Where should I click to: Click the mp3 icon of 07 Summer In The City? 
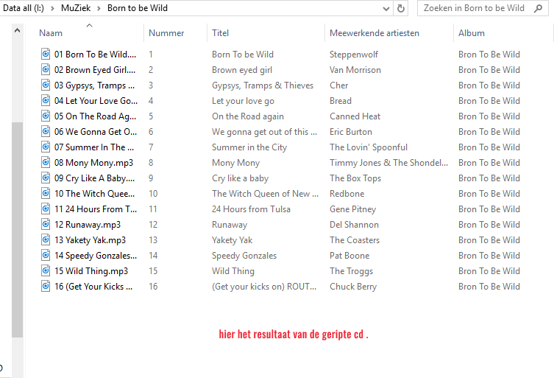46,147
